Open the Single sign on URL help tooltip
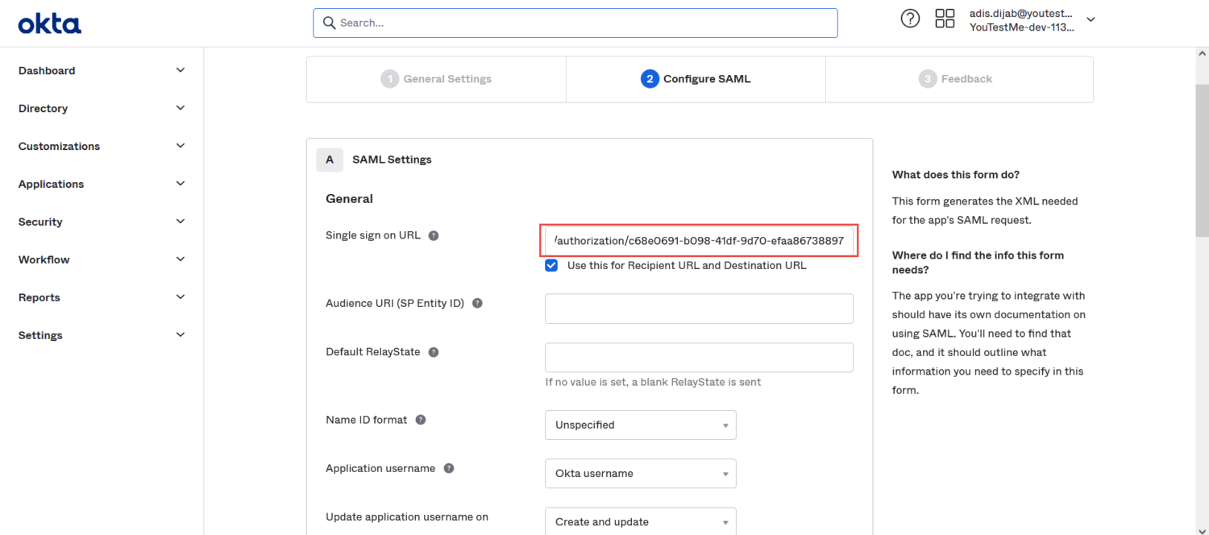This screenshot has width=1209, height=535. coord(434,235)
